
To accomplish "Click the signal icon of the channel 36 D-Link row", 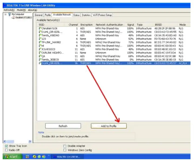I will [x=40, y=63].
